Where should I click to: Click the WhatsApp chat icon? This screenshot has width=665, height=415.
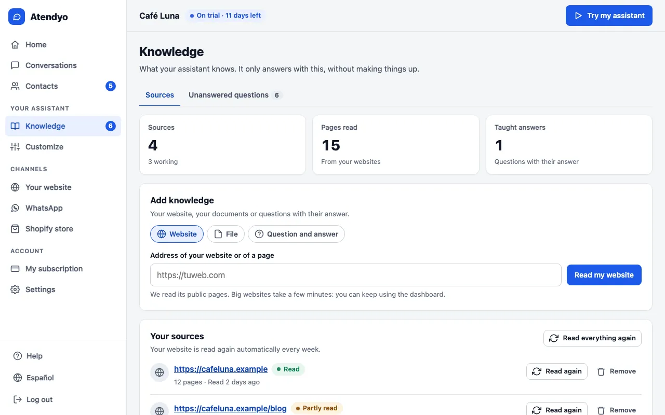click(x=15, y=208)
